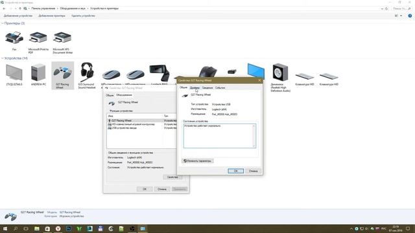Switch to События tab in front dialog
415x233 pixels.
point(220,88)
